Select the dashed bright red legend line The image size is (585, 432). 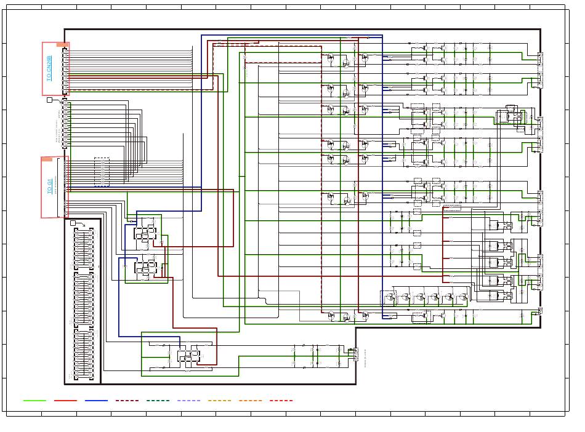pos(281,401)
